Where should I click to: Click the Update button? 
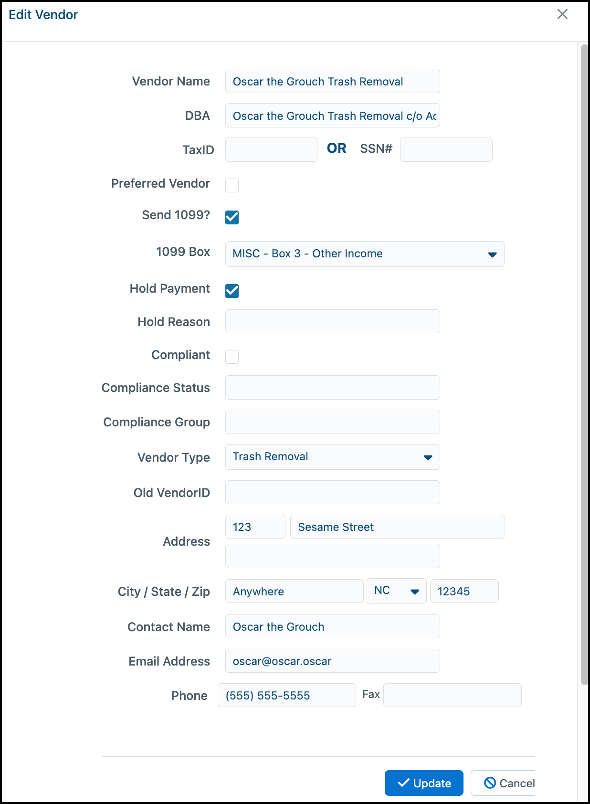point(424,783)
